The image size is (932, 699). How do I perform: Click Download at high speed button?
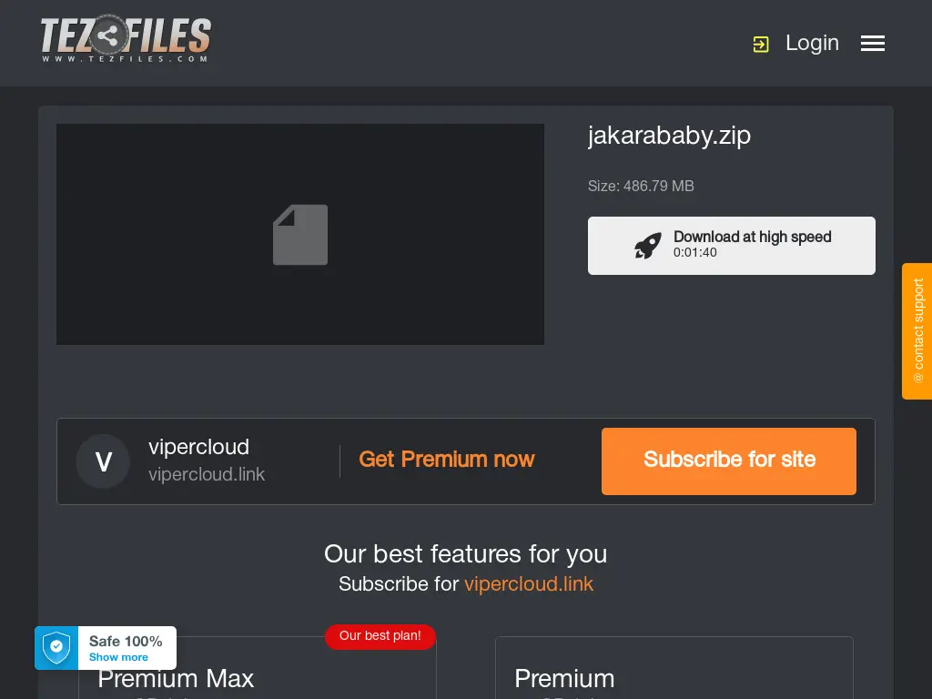tap(732, 246)
